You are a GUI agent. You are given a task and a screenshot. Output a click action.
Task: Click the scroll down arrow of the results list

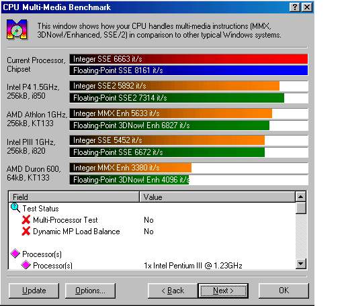click(300, 264)
